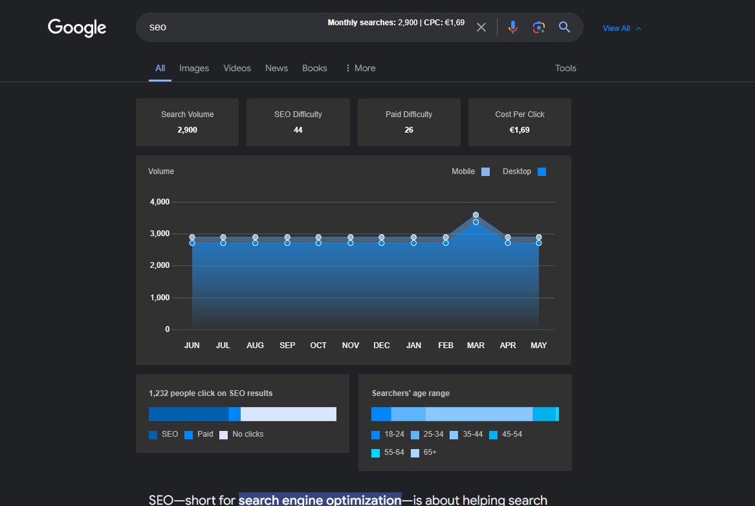
Task: Click the Cost Per Click card
Action: pos(520,122)
